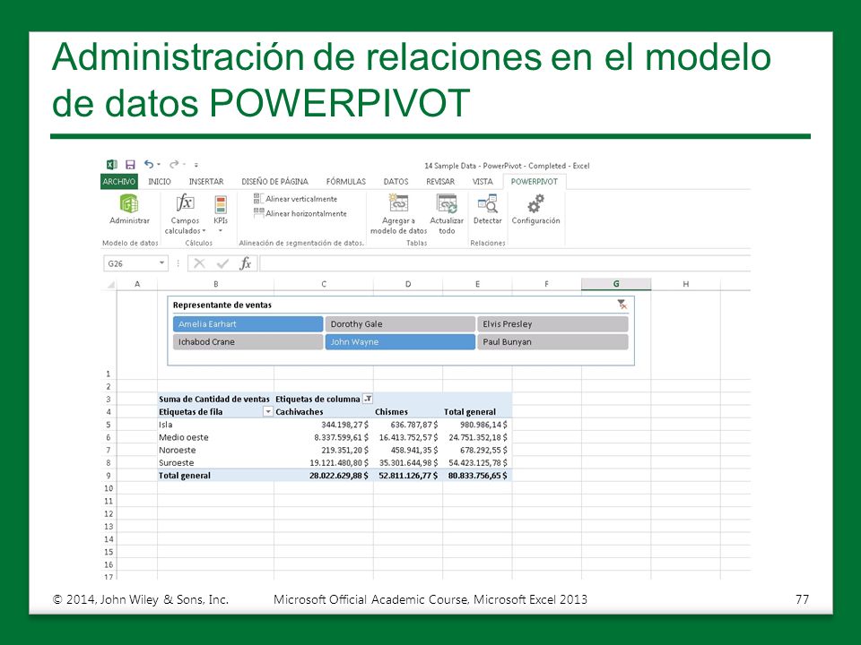Open the Insert Function fx dialog
Screen dimensions: 861x645
246,263
